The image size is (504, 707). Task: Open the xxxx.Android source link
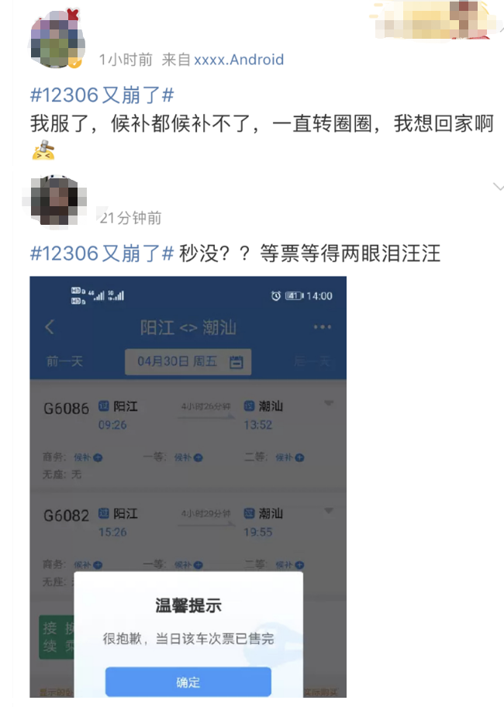point(239,60)
